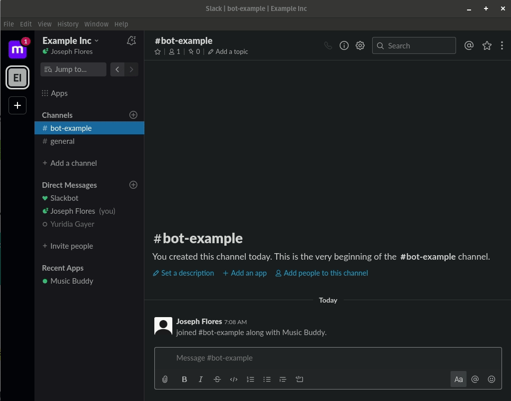Viewport: 511px width, 401px height.
Task: View pinned items icon in header
Action: (194, 52)
